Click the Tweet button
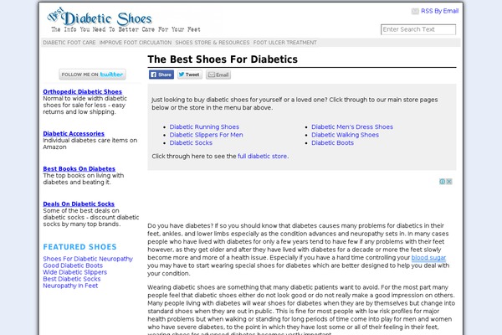 tap(190, 75)
